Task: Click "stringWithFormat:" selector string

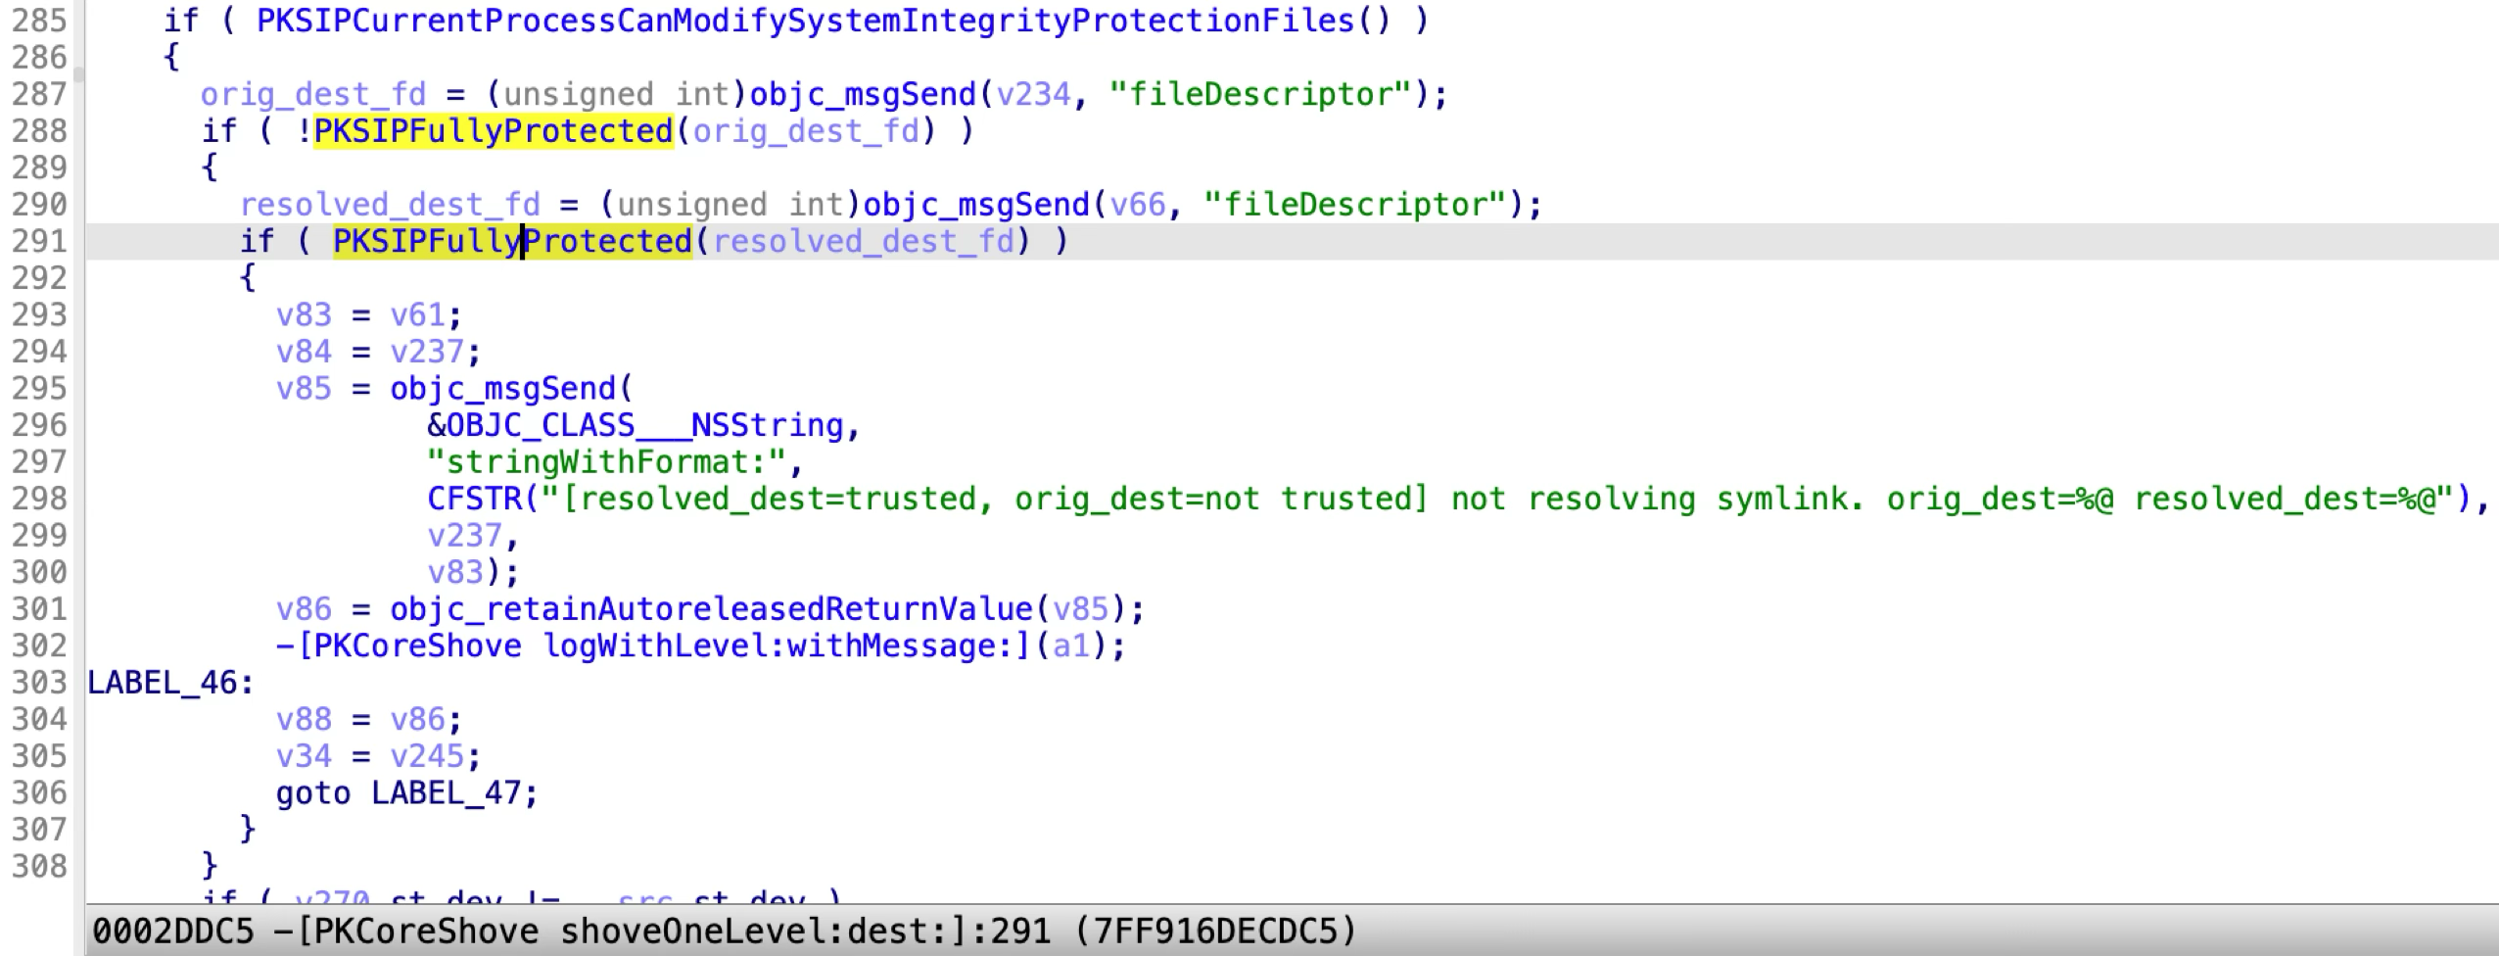Action: pos(606,462)
